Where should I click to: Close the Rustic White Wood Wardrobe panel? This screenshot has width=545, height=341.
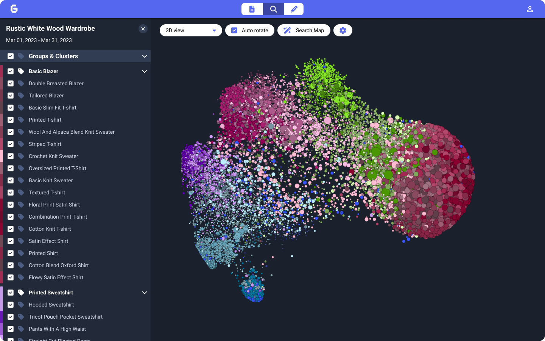(143, 29)
